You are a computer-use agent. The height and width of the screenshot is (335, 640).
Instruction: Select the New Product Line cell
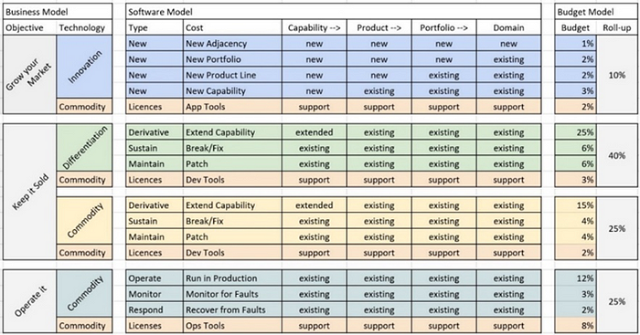(232, 76)
